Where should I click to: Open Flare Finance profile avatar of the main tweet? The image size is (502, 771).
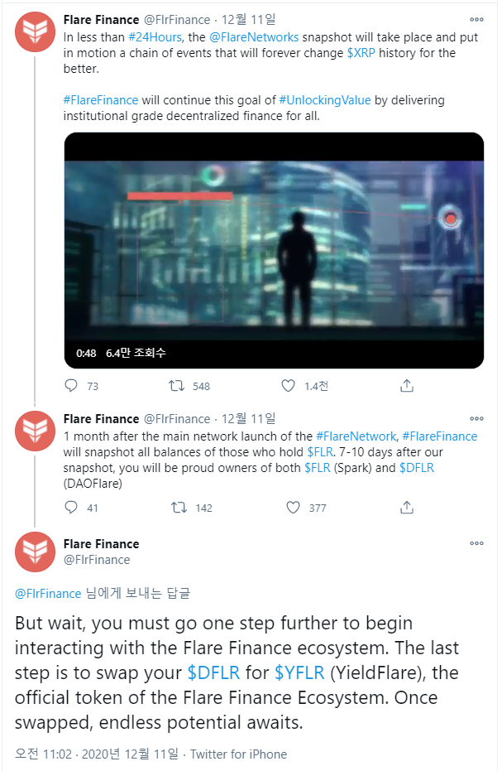click(x=35, y=552)
